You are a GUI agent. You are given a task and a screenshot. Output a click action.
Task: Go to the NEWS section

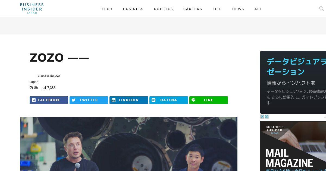pos(238,9)
